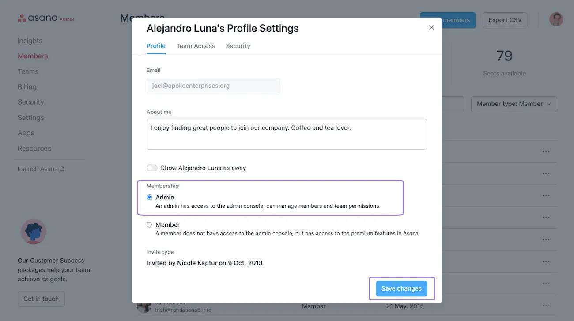Click the Launch Asana external link icon
The height and width of the screenshot is (321, 574).
click(61, 168)
